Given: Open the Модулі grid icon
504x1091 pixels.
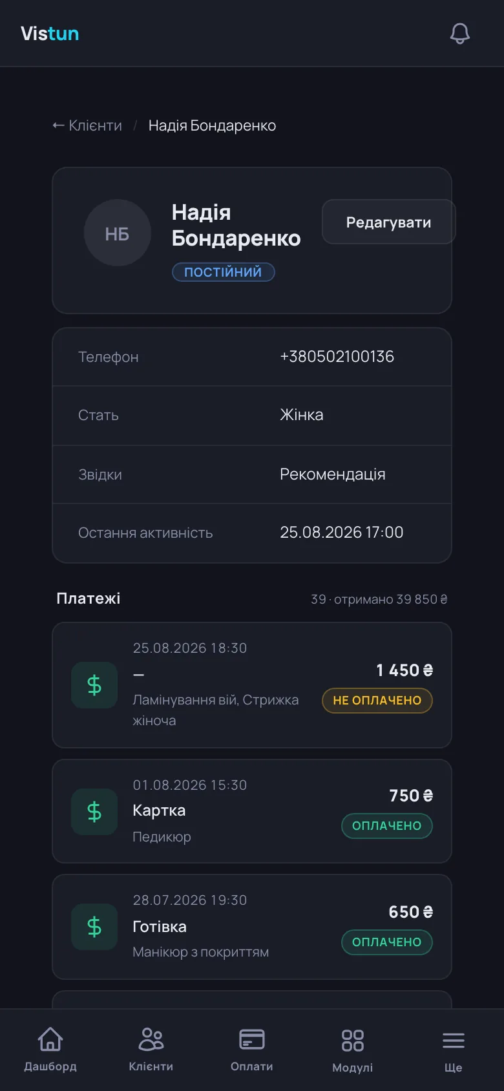Looking at the screenshot, I should (353, 1041).
